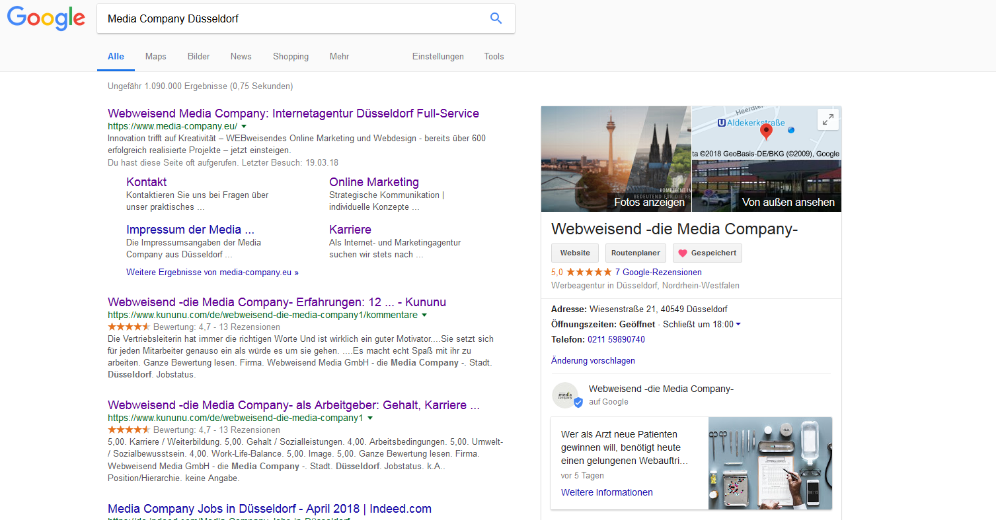
Task: Open Einstellungen menu
Action: pos(438,56)
